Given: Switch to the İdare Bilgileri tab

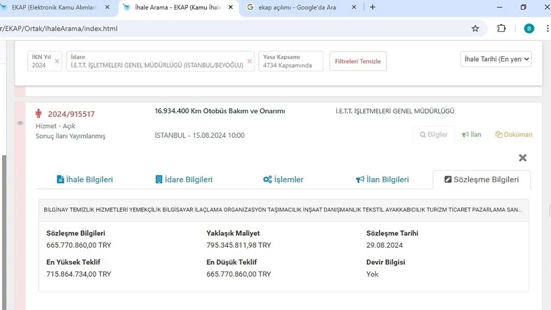Looking at the screenshot, I should [x=184, y=179].
